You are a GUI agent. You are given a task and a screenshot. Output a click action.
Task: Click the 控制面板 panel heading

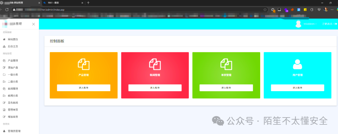(x=57, y=41)
